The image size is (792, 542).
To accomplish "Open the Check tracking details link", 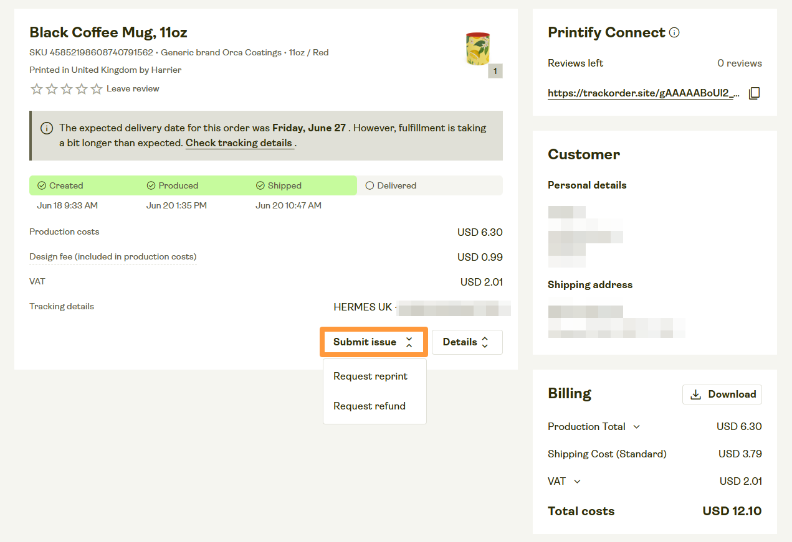I will [239, 143].
